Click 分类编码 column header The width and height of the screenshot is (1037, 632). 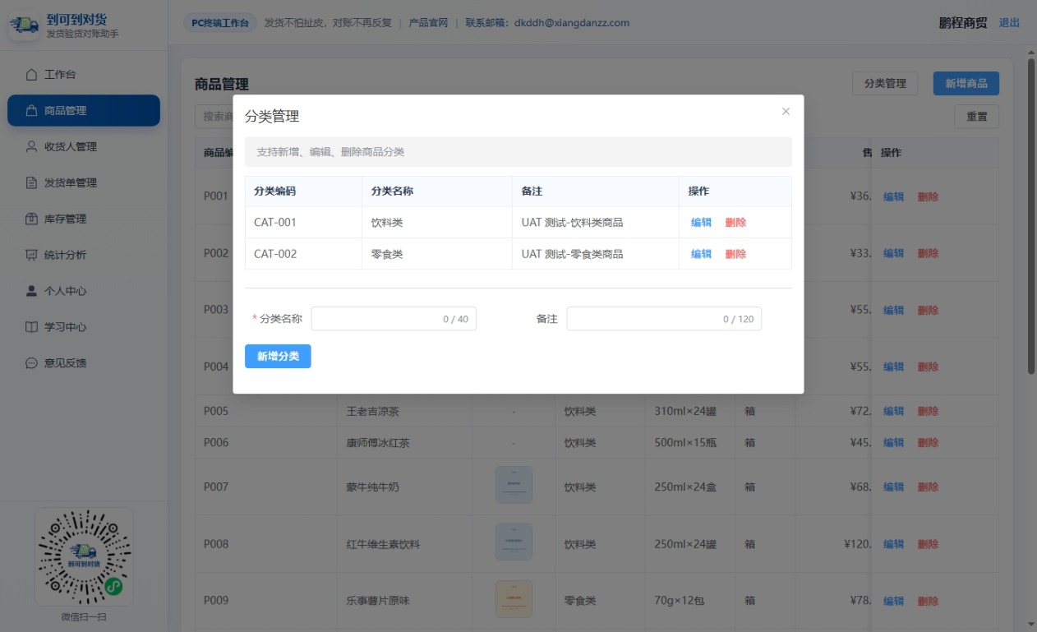coord(274,191)
